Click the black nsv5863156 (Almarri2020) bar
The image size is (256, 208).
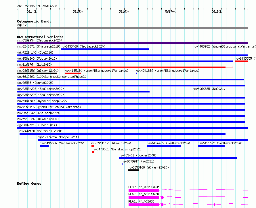pyautogui.click(x=37, y=73)
